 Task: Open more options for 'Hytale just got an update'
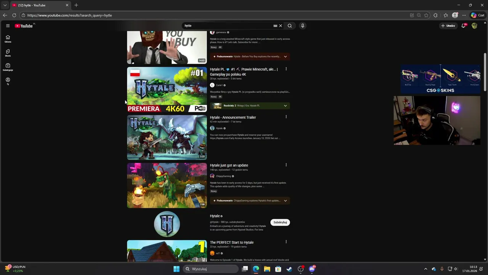(286, 165)
